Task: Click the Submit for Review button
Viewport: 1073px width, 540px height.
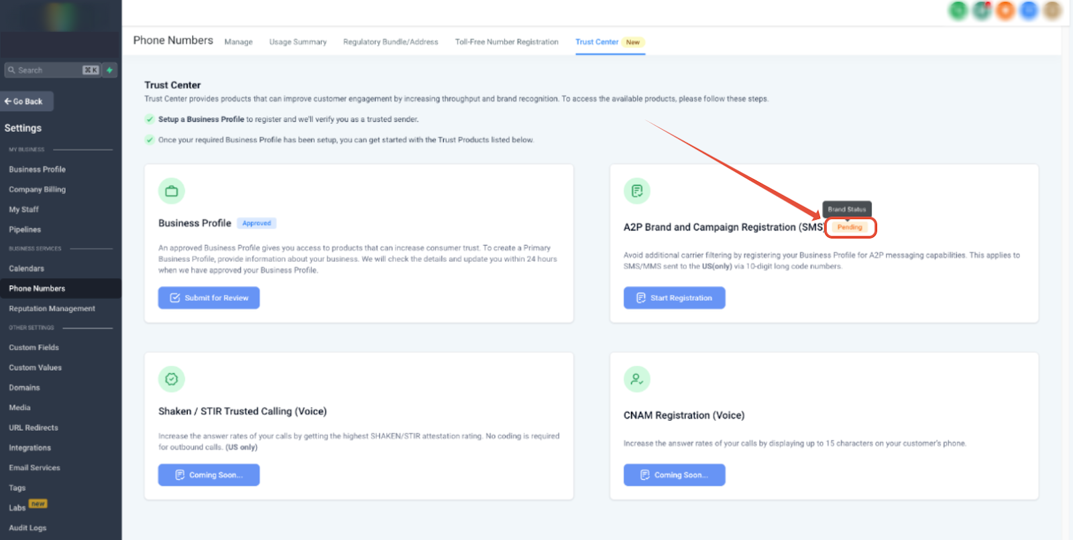Action: 209,297
